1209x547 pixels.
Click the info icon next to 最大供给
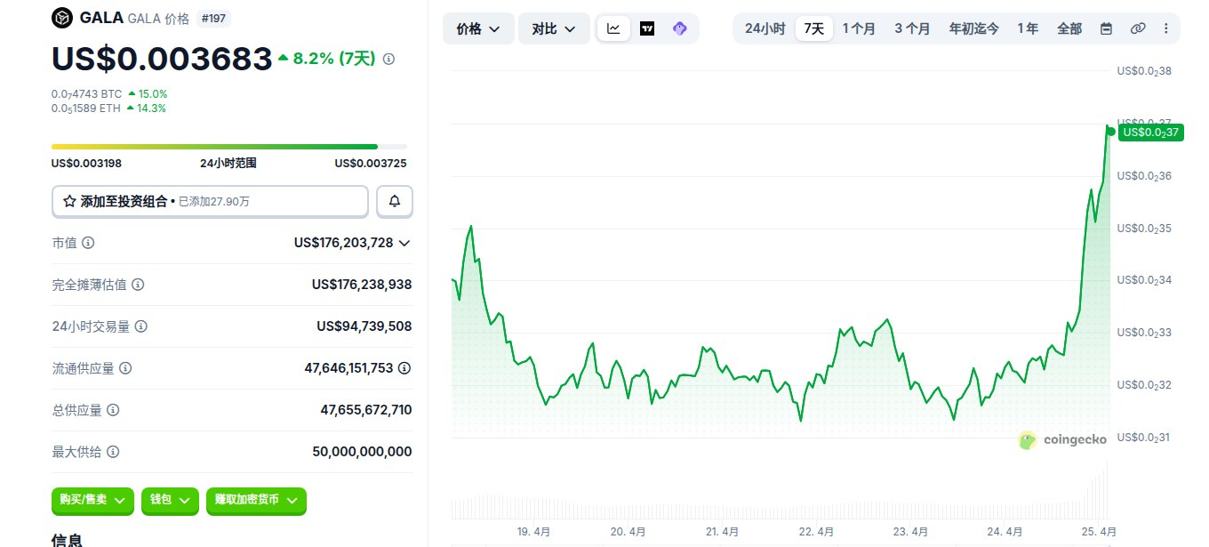click(x=113, y=452)
